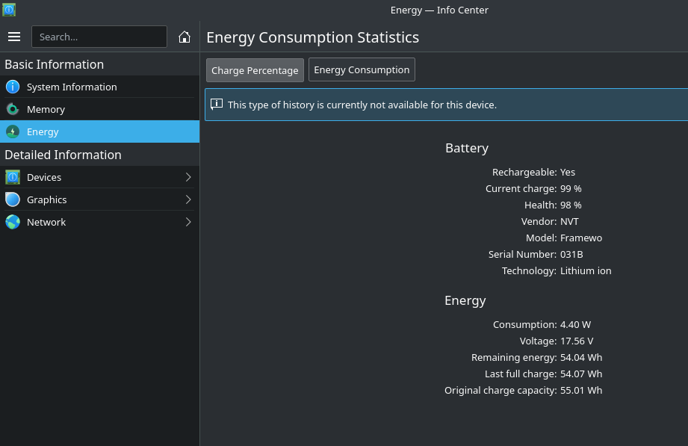Focus the Search input field

[99, 37]
